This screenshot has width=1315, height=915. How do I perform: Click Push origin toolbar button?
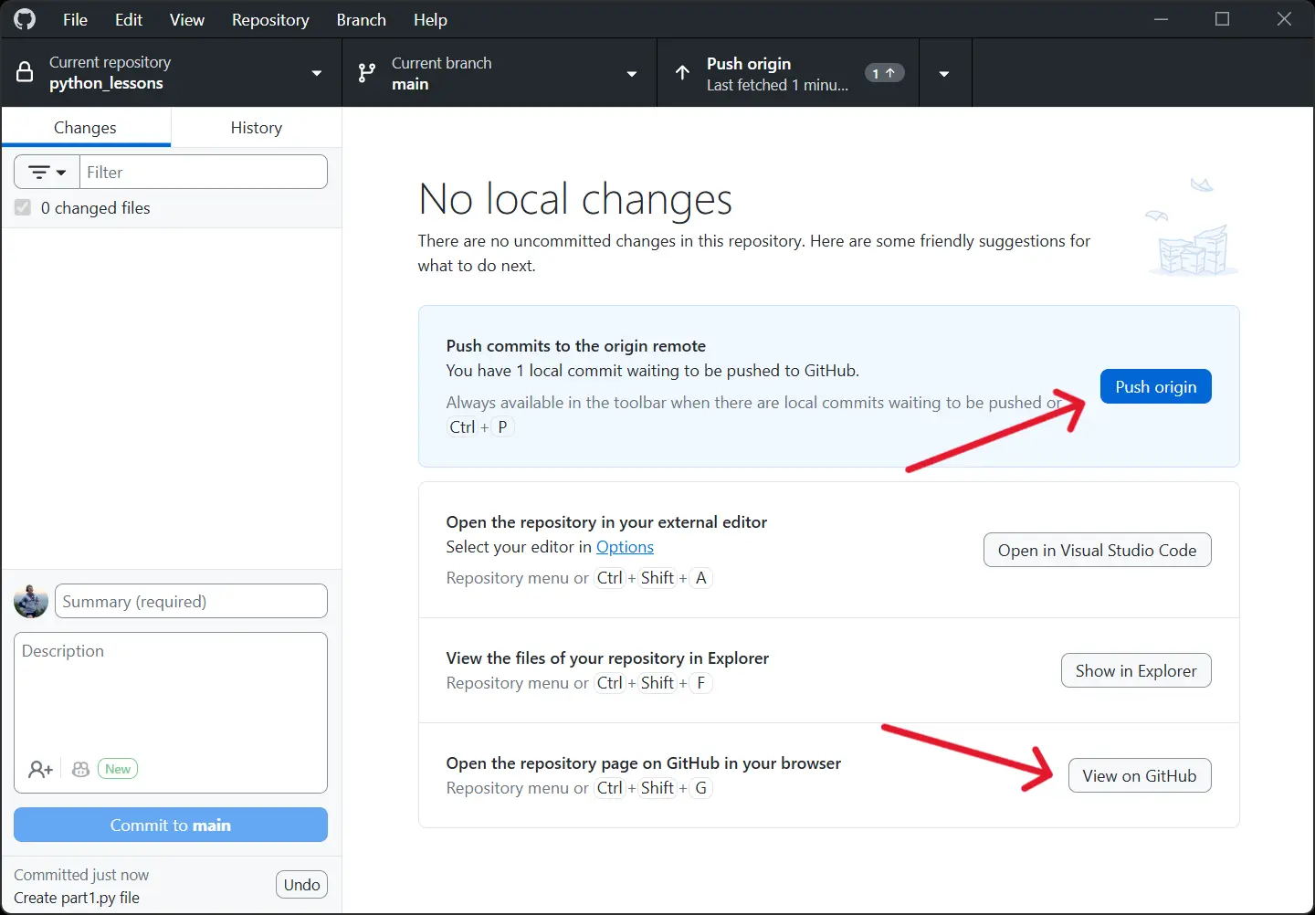(x=788, y=73)
